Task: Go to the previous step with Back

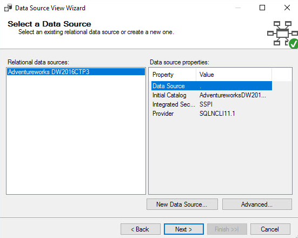Action: click(x=141, y=229)
